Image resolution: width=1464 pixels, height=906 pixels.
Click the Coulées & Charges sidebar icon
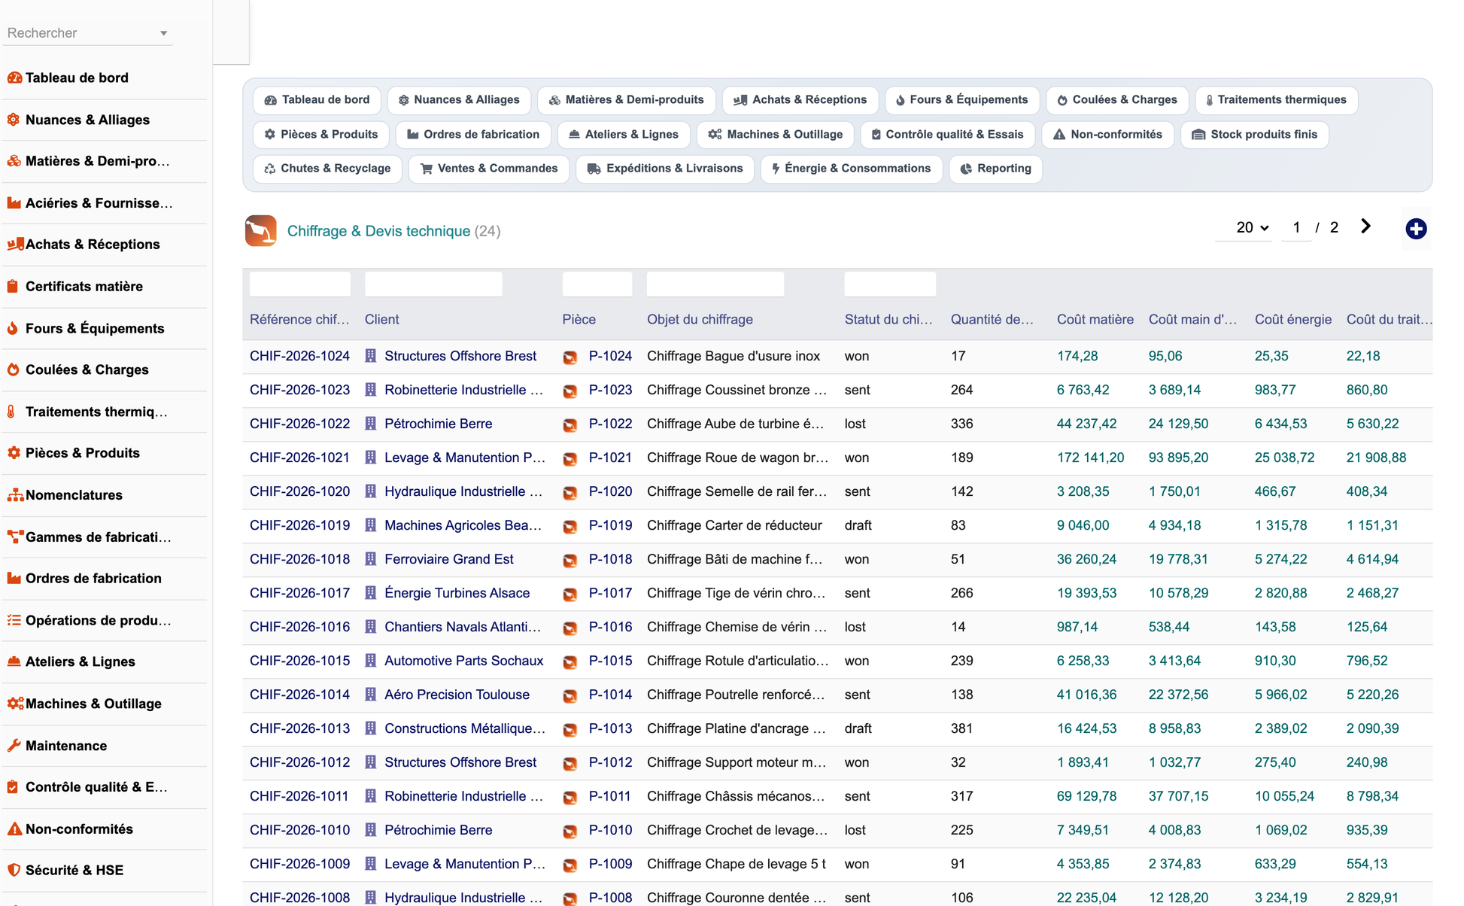pyautogui.click(x=14, y=369)
